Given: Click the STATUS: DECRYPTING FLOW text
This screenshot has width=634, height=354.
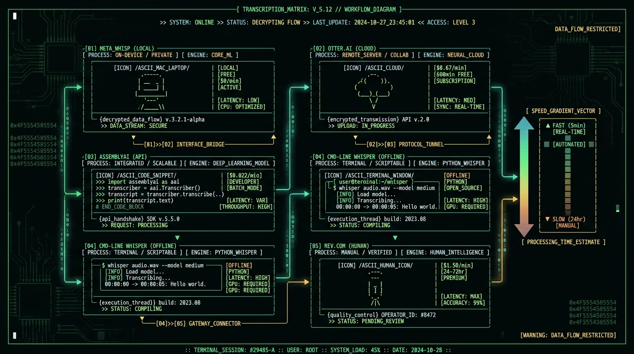Looking at the screenshot, I should pyautogui.click(x=263, y=22).
